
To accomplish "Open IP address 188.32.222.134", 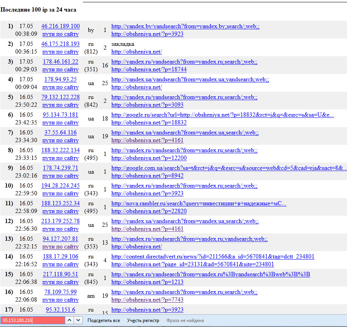I will click(x=61, y=150).
